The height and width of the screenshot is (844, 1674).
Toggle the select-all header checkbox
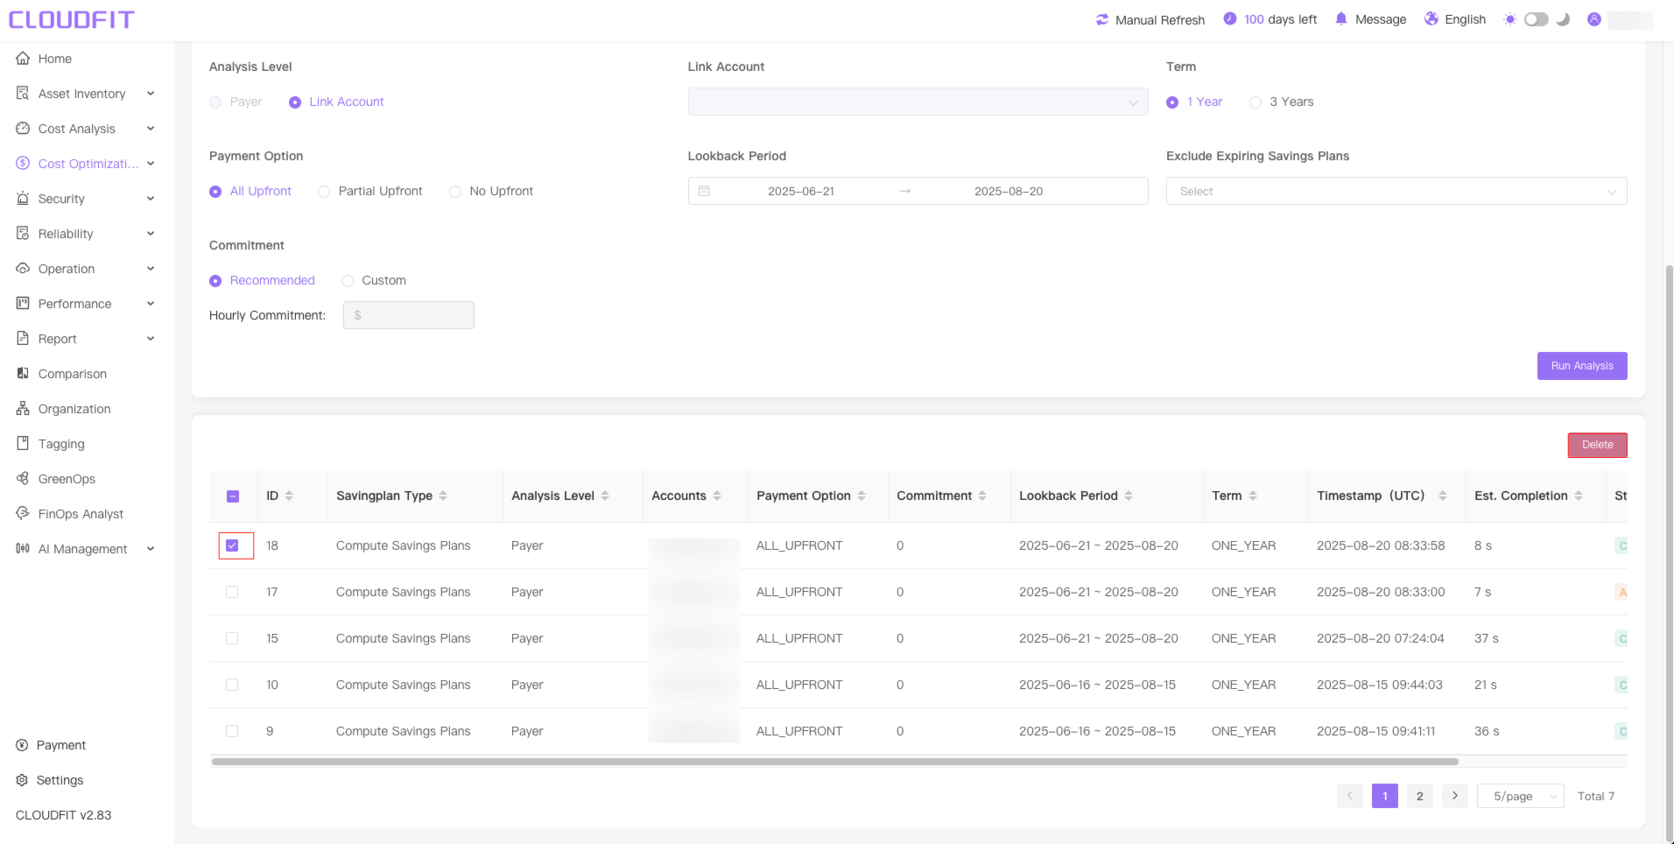pyautogui.click(x=233, y=496)
